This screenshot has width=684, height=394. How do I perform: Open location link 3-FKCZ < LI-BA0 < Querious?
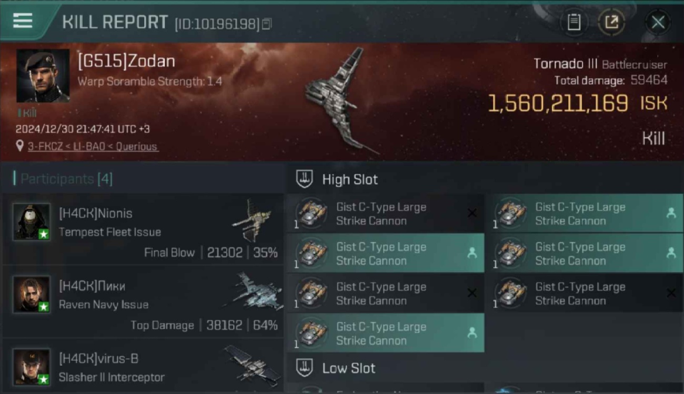pyautogui.click(x=93, y=147)
